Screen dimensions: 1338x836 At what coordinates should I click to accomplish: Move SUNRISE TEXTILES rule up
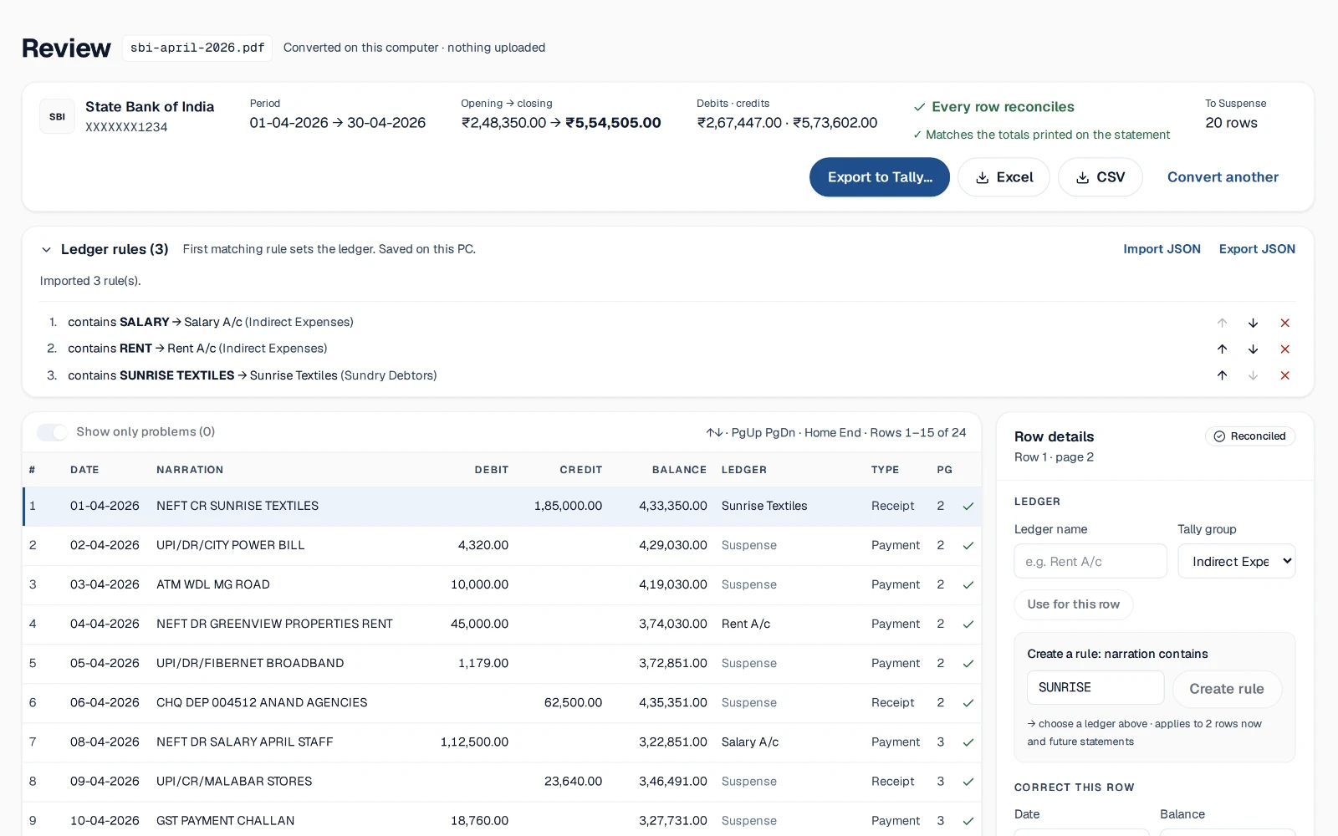coord(1222,375)
